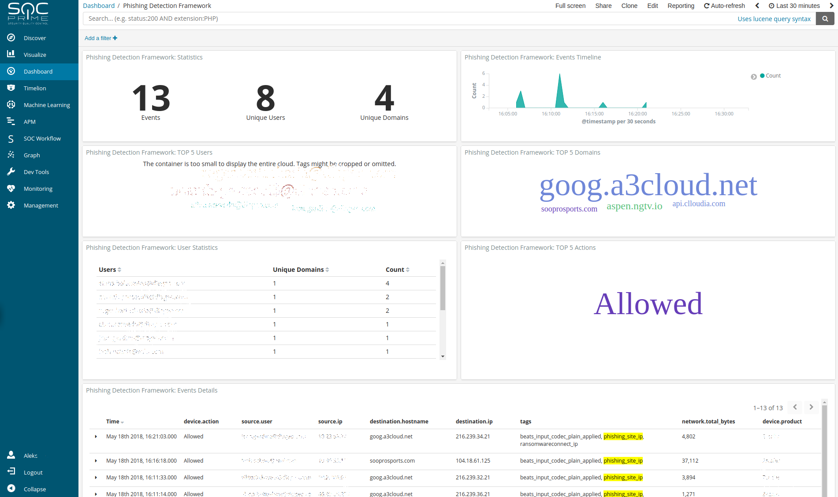Click Add a filter link

[101, 38]
